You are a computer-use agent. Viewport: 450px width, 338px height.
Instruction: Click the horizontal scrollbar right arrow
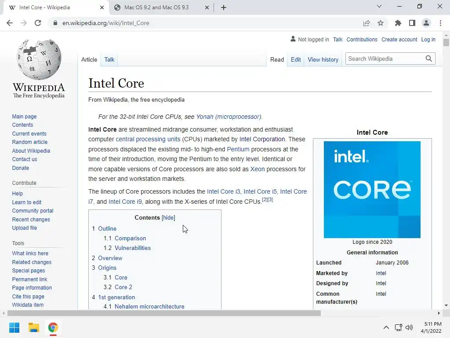(x=439, y=313)
